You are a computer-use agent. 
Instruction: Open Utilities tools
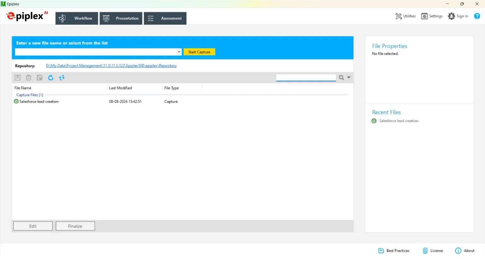405,16
